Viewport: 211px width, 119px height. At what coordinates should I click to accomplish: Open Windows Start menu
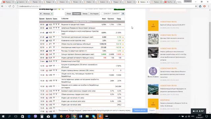coord(3,116)
